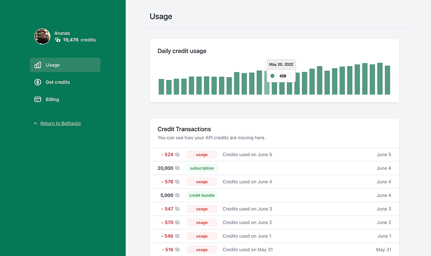This screenshot has width=431, height=256.
Task: Click the usage tag on June 3 row
Action: (202, 209)
